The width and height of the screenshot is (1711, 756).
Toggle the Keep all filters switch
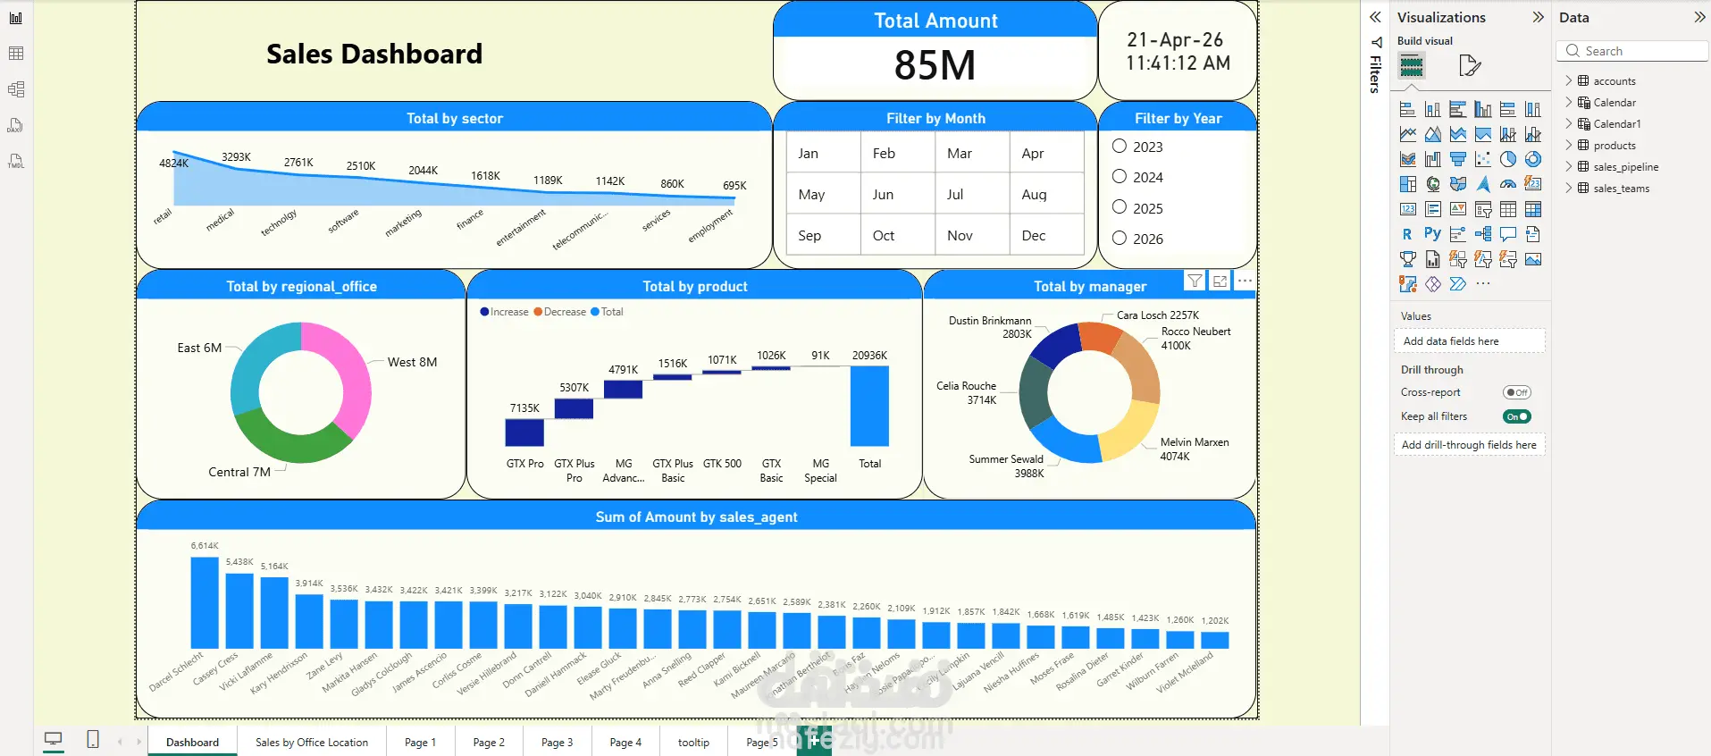click(x=1517, y=416)
